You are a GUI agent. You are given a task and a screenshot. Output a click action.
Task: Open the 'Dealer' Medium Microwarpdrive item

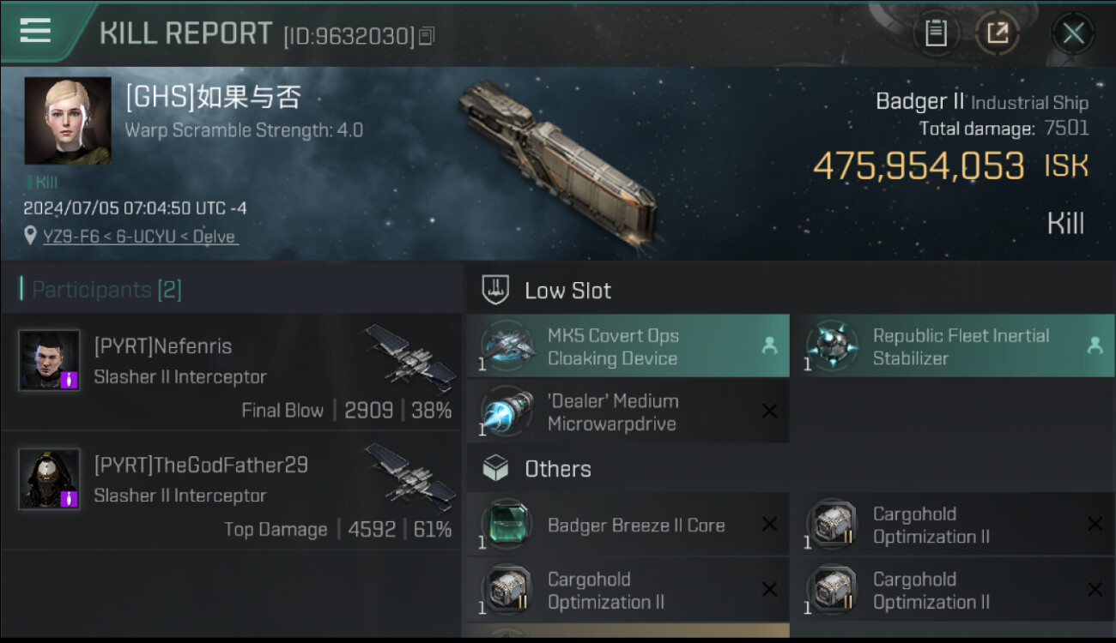pos(628,412)
